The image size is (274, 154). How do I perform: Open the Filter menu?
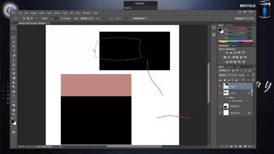(x=65, y=13)
